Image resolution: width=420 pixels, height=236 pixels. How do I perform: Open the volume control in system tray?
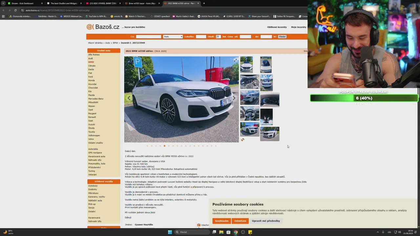click(399, 232)
